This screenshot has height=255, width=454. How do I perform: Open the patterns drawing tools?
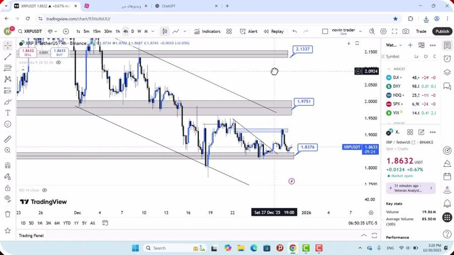pyautogui.click(x=8, y=79)
